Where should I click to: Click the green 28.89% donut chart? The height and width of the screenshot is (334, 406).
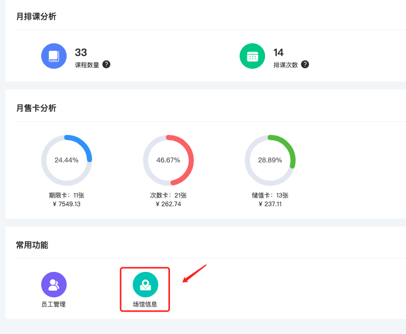270,160
